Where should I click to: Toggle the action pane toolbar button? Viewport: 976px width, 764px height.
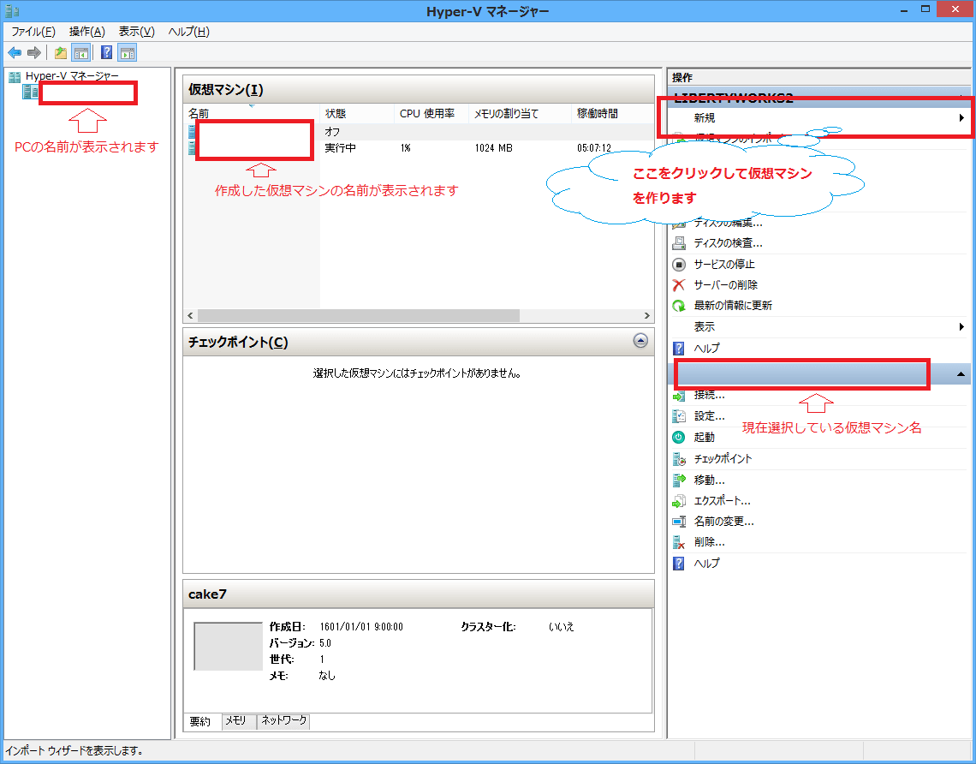pos(128,53)
